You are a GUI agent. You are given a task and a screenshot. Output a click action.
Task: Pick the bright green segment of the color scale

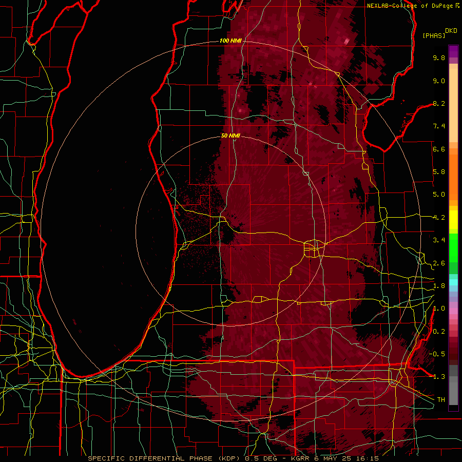[453, 248]
